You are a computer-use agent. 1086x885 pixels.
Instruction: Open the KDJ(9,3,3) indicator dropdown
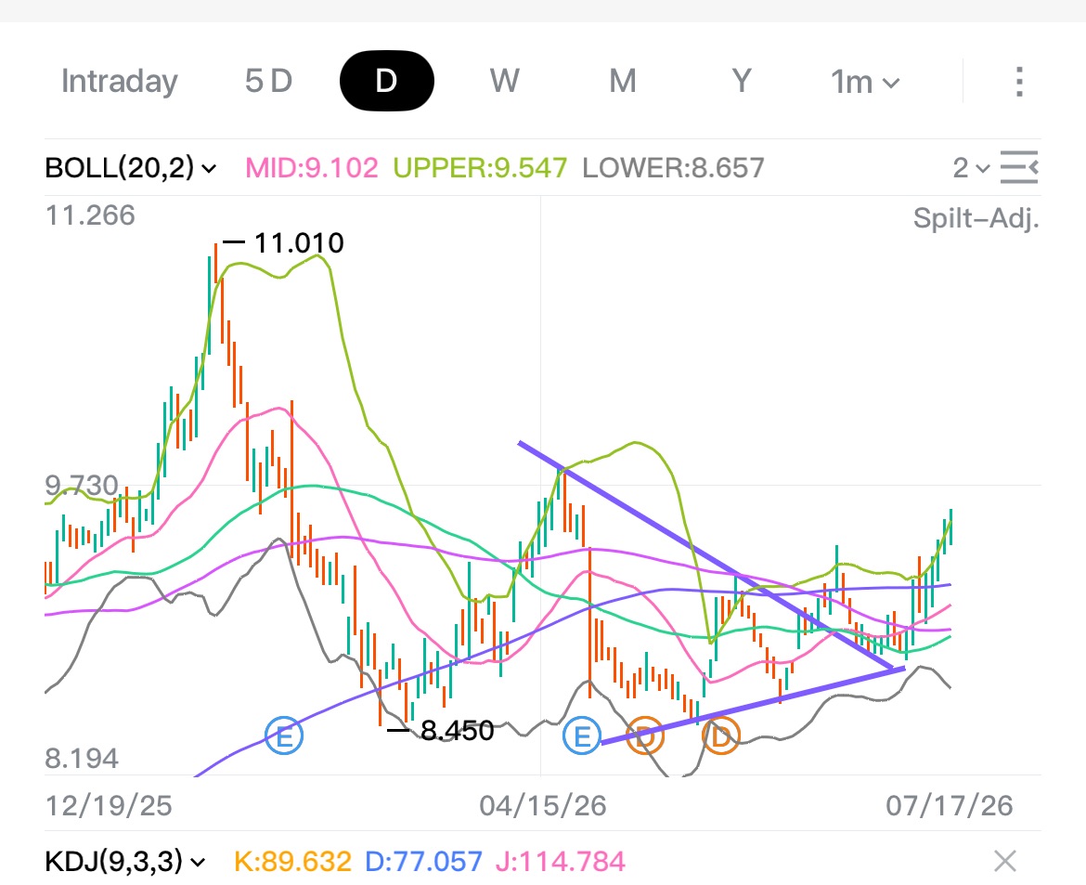point(125,862)
